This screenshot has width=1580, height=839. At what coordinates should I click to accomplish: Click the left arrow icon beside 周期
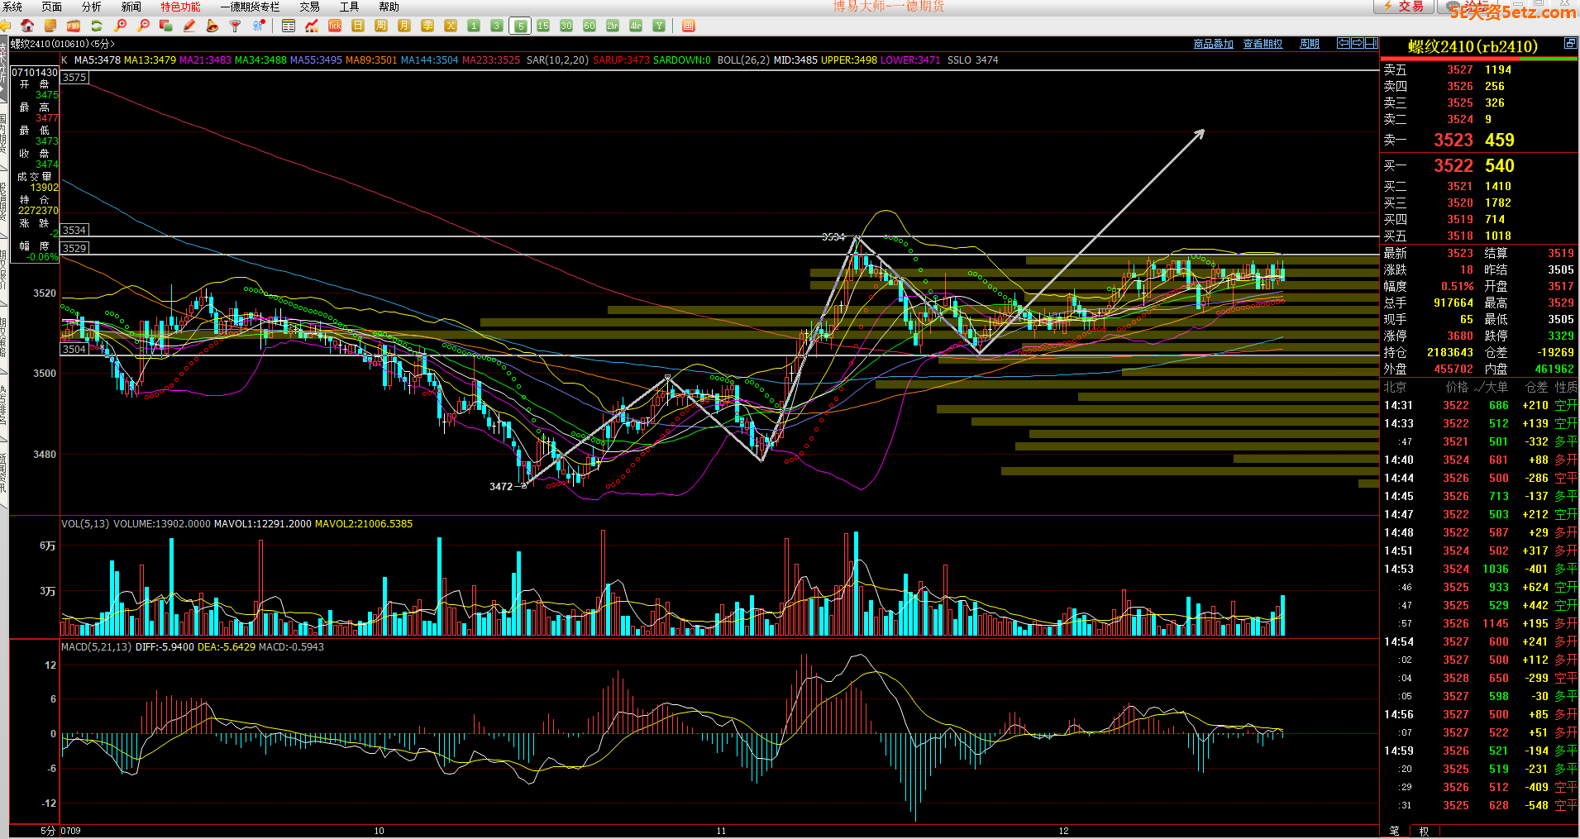coord(1344,43)
